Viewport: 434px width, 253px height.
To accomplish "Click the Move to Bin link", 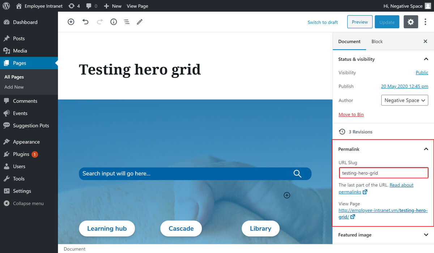I will point(351,115).
